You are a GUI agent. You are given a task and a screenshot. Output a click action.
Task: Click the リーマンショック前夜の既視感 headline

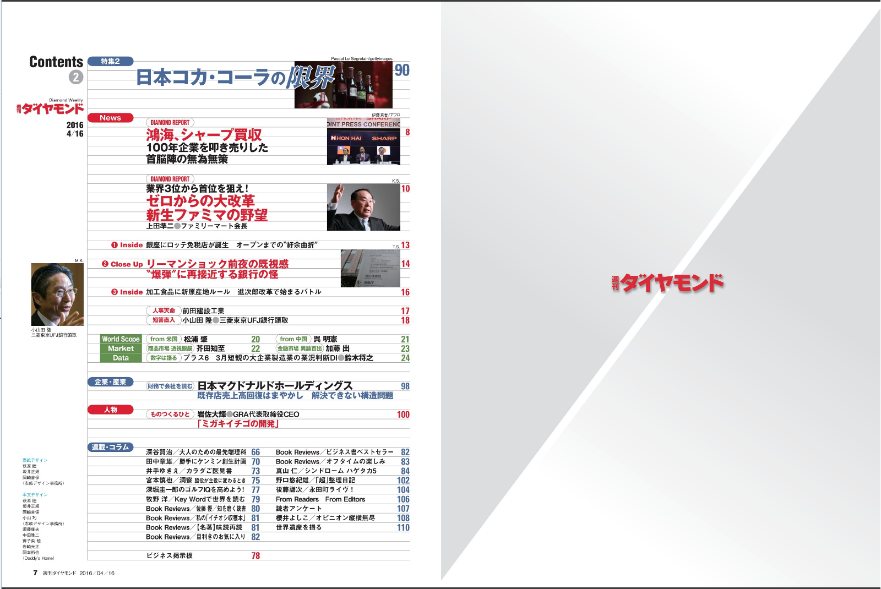click(217, 264)
